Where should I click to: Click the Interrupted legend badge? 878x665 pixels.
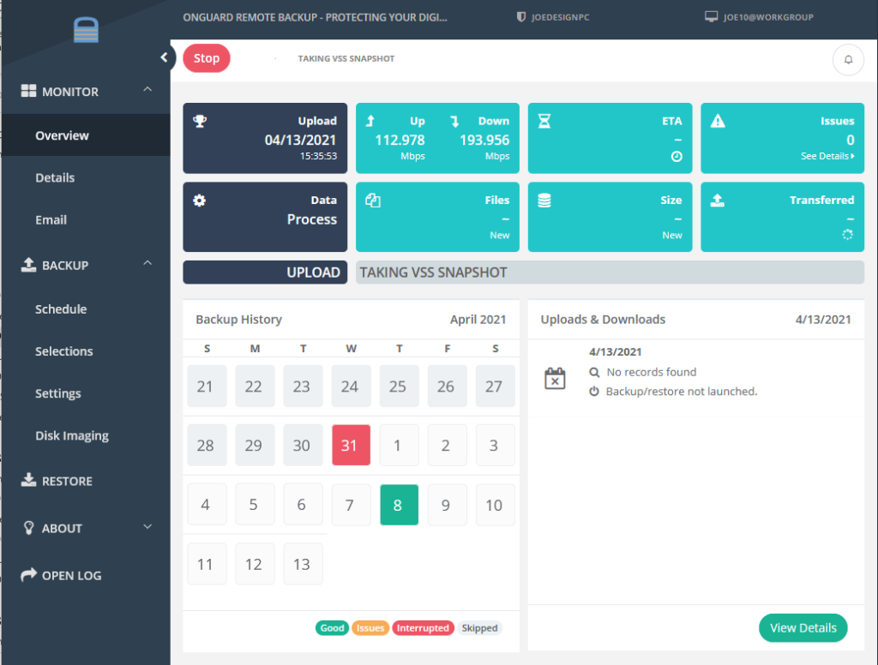tap(423, 628)
